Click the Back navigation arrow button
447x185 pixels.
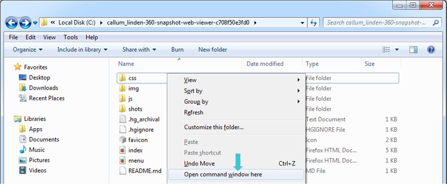[x=11, y=23]
